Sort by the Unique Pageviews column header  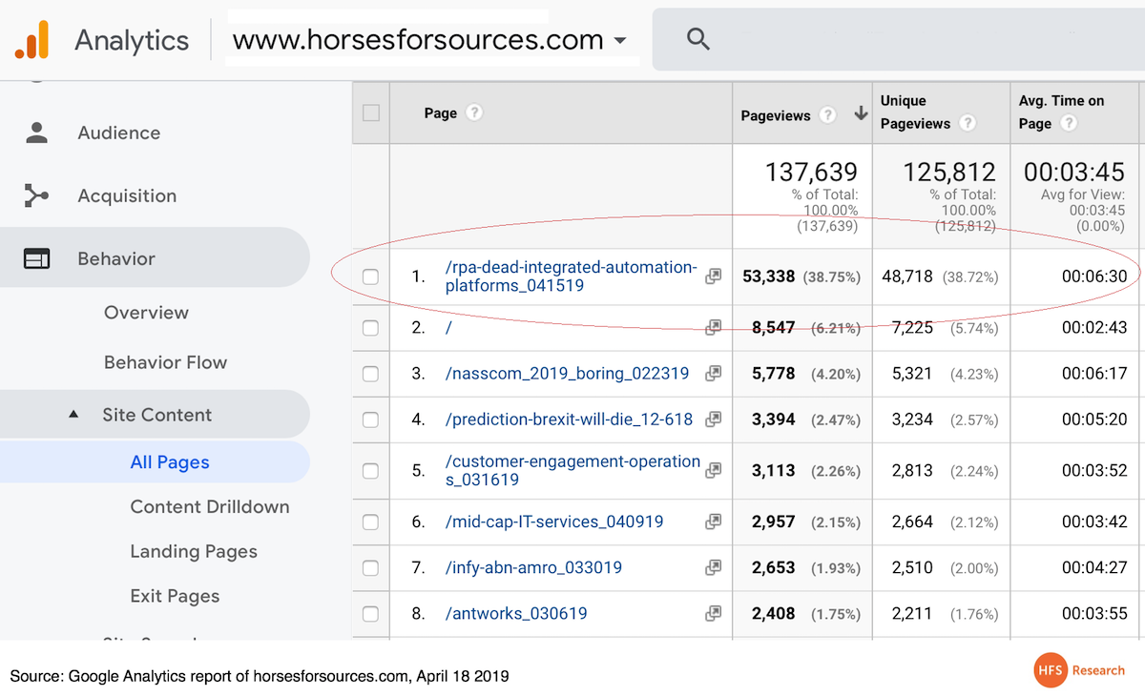(916, 113)
